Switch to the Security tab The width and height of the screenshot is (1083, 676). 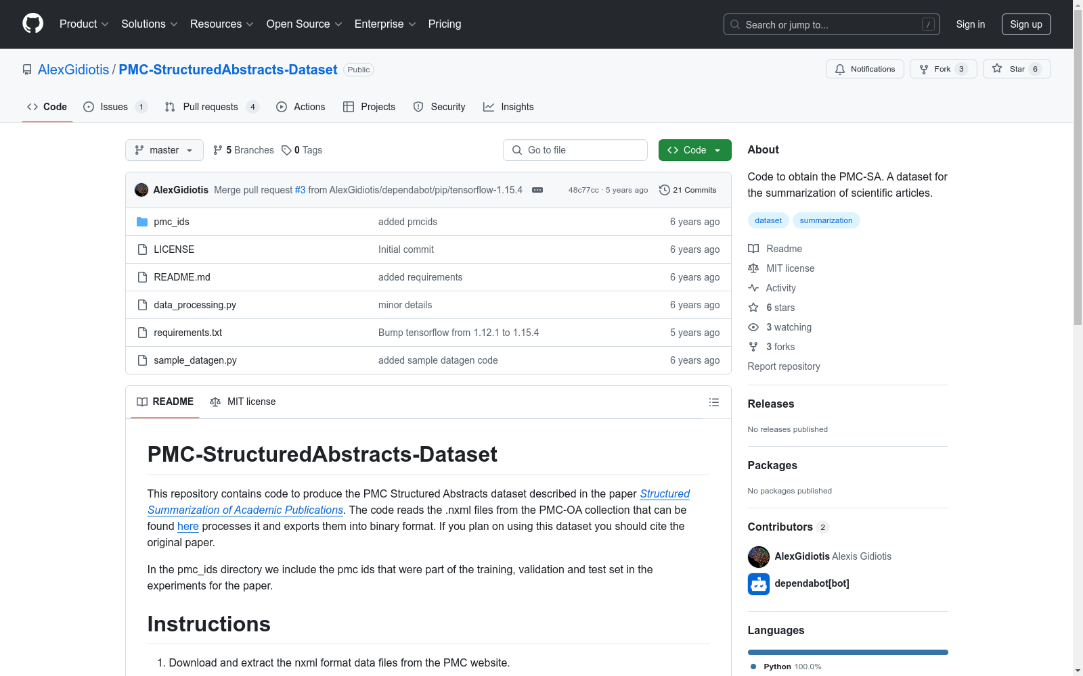point(439,107)
